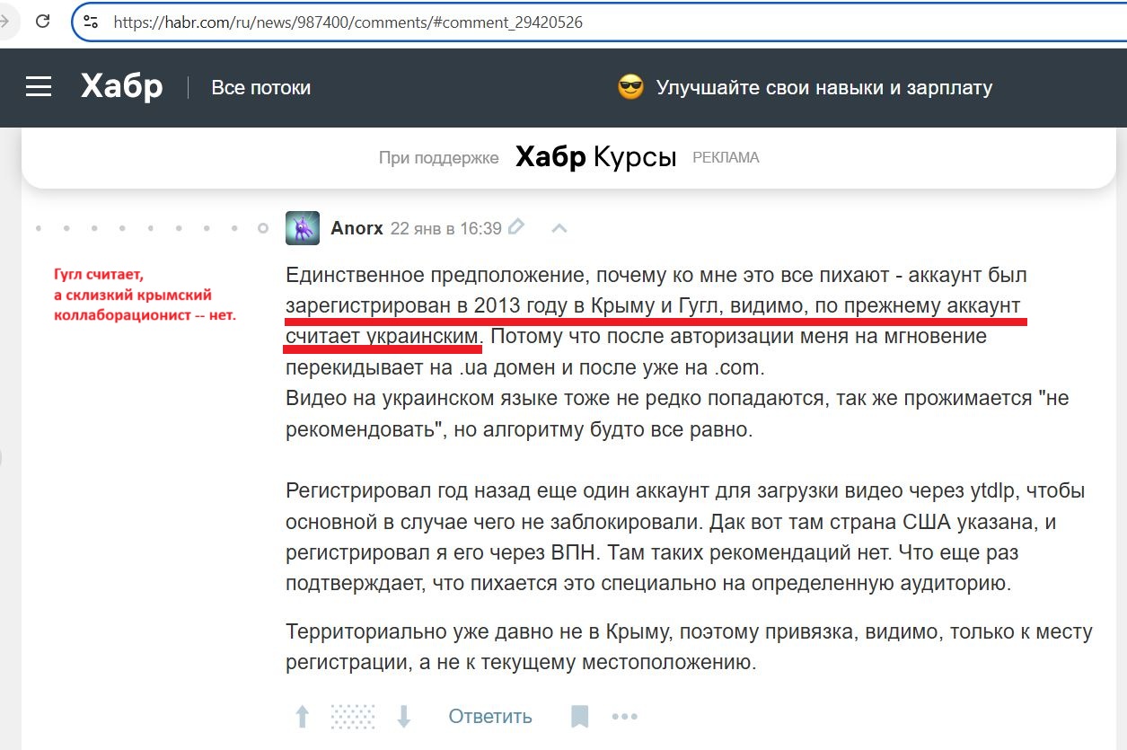Open the hamburger navigation menu

38,86
